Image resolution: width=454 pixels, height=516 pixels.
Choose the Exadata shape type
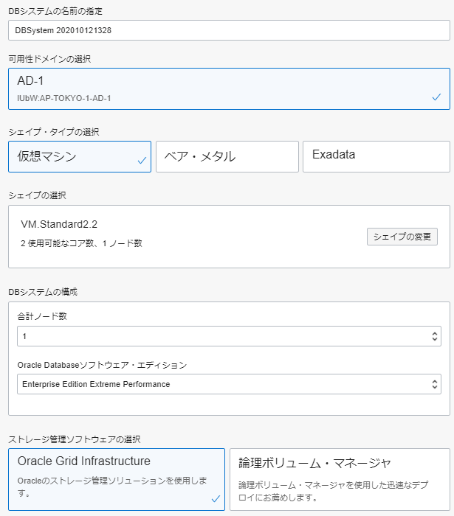(376, 156)
